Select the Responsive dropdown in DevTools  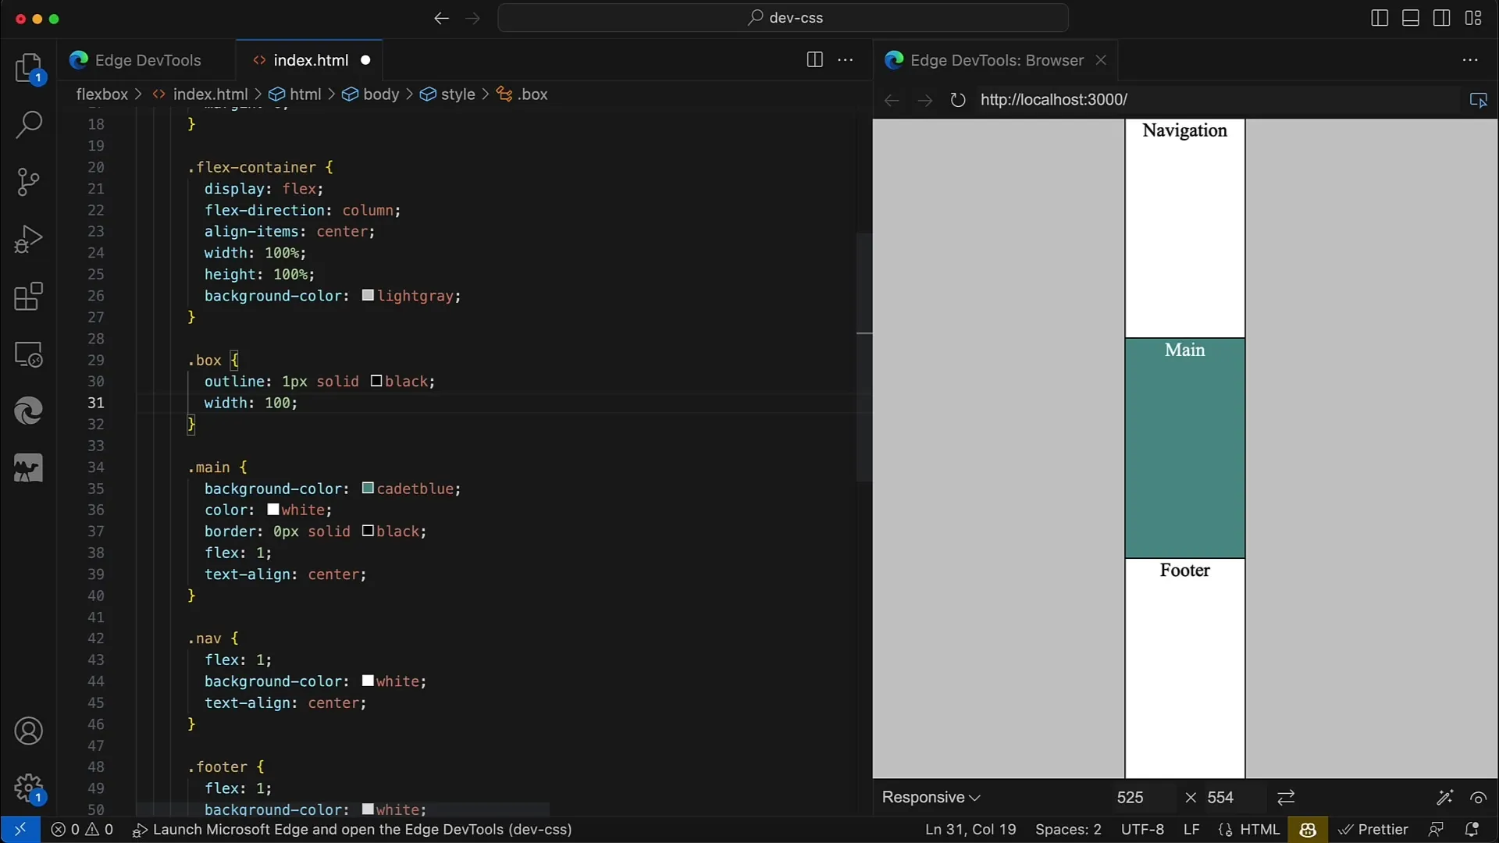click(x=930, y=797)
